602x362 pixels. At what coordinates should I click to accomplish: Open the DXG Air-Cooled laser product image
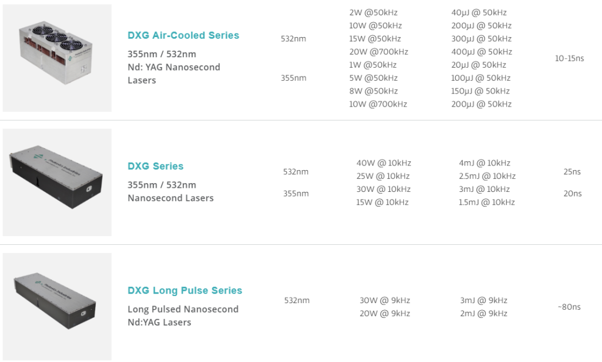pyautogui.click(x=57, y=58)
